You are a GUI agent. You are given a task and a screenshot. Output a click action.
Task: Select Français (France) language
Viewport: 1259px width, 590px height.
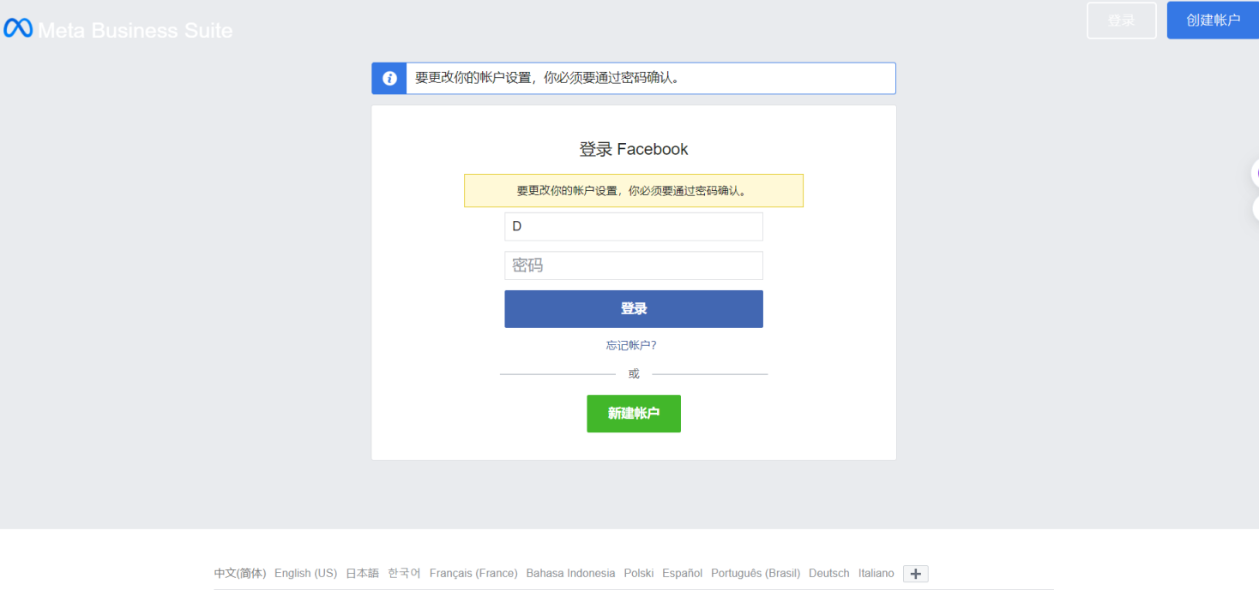click(473, 573)
